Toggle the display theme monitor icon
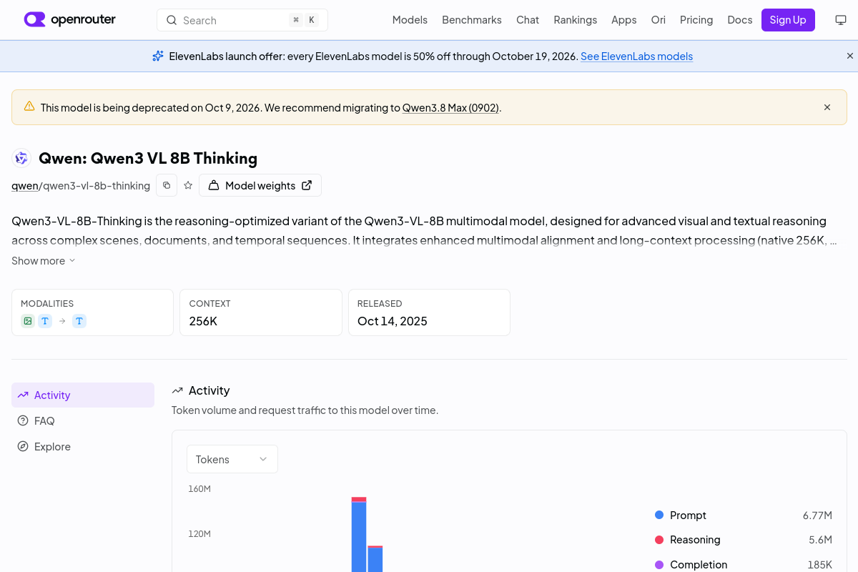 coord(841,20)
